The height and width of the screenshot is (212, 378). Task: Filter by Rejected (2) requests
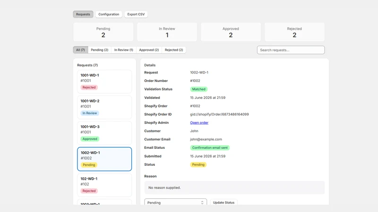tap(174, 50)
